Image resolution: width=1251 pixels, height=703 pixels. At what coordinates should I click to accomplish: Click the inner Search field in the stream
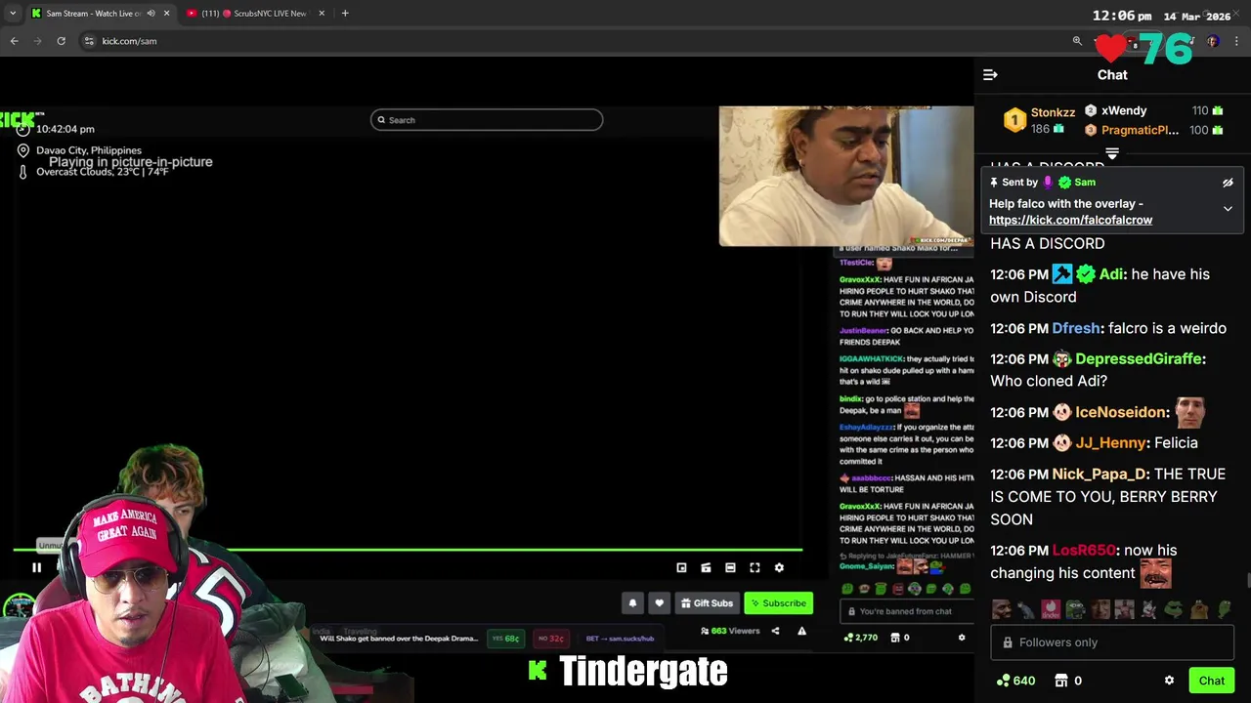tap(487, 120)
